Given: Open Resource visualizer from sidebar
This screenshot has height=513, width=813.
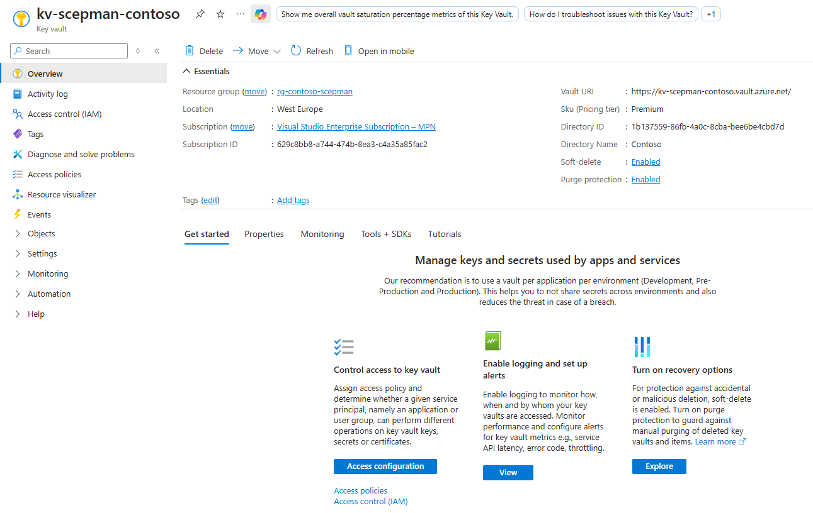Looking at the screenshot, I should pos(62,194).
